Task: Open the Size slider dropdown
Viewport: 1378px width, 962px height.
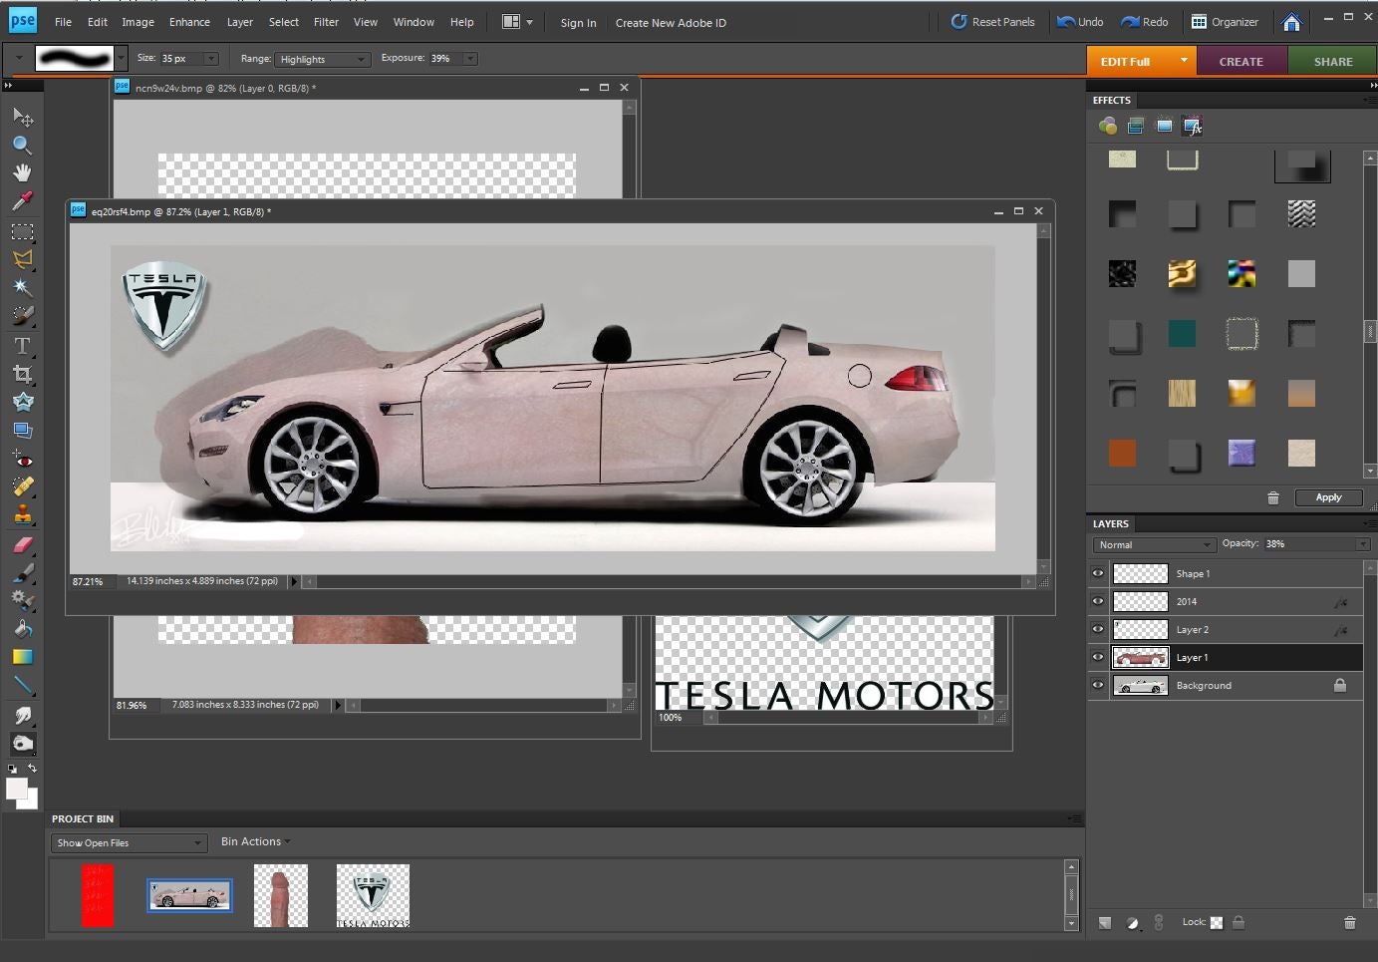Action: (210, 59)
